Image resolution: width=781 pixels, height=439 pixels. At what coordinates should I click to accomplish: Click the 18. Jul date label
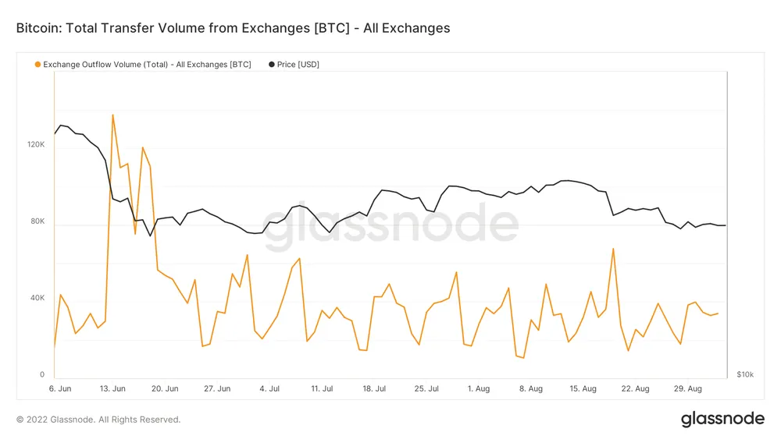pyautogui.click(x=374, y=388)
